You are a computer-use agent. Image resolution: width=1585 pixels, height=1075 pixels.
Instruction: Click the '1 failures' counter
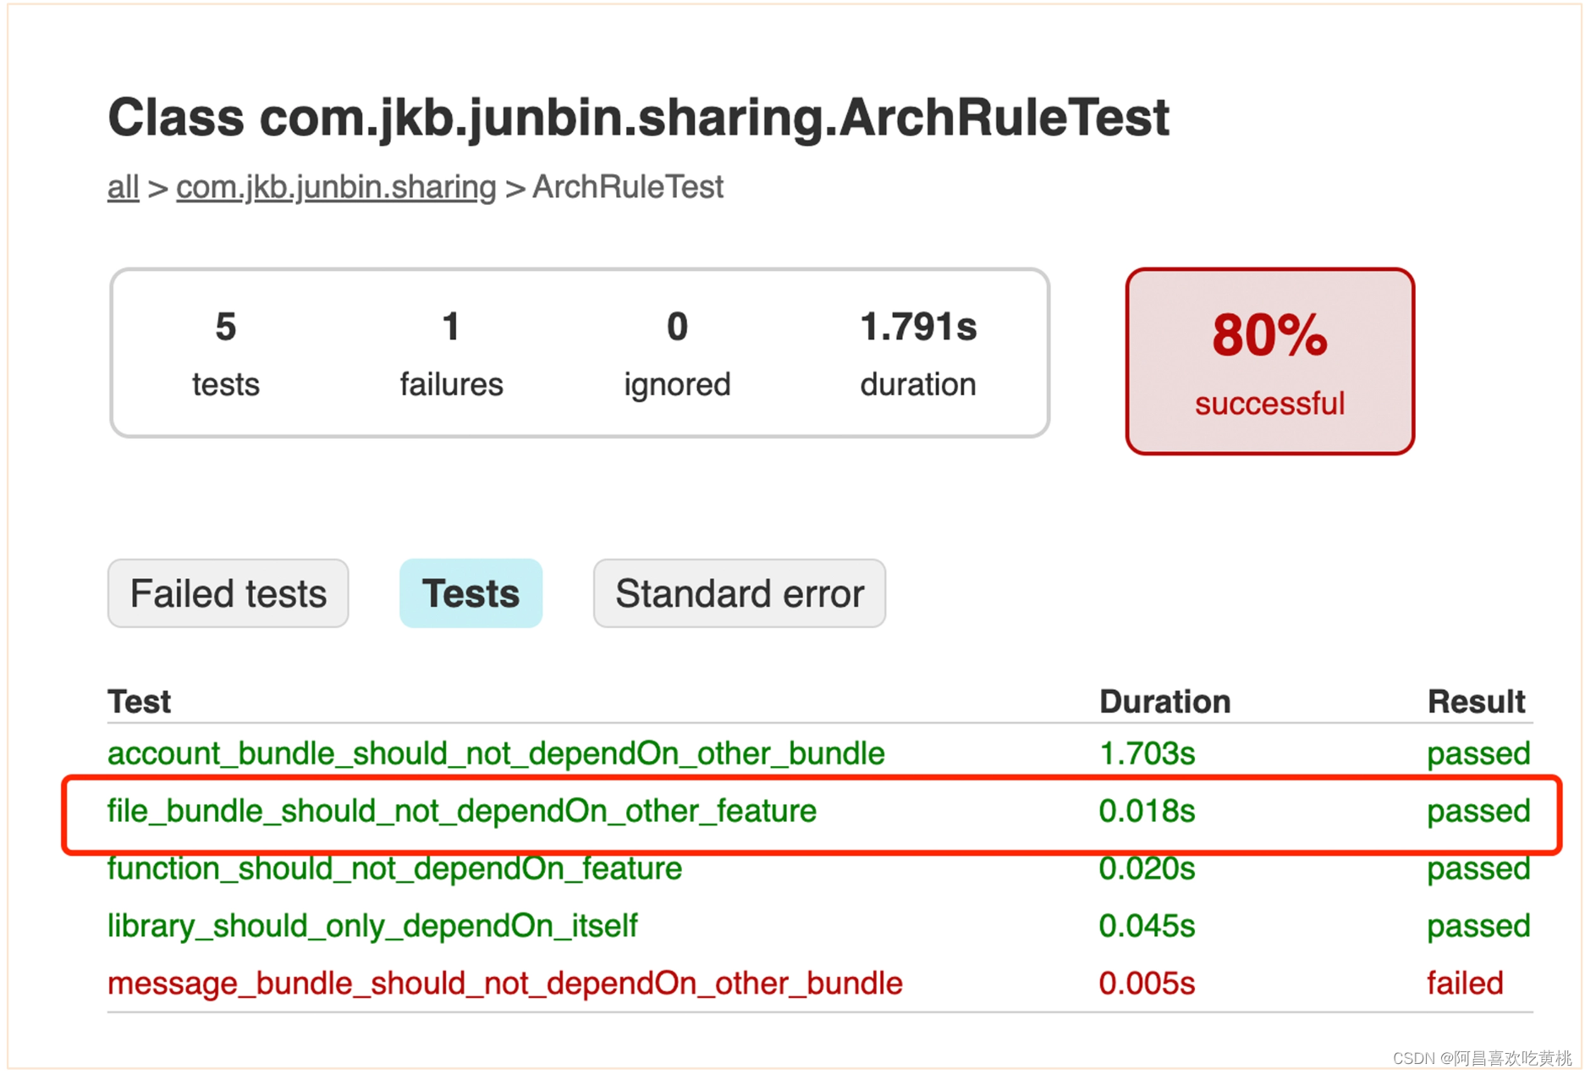coord(451,354)
